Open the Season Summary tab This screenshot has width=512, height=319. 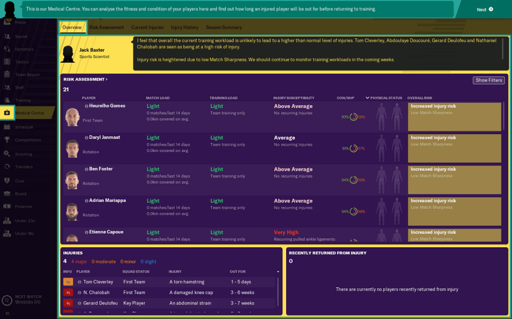click(x=224, y=27)
